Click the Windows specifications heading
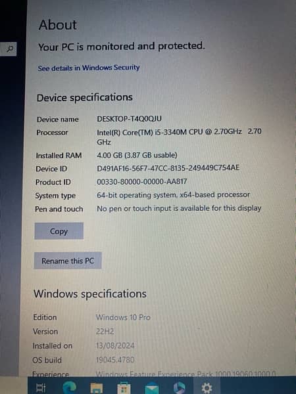 point(90,294)
